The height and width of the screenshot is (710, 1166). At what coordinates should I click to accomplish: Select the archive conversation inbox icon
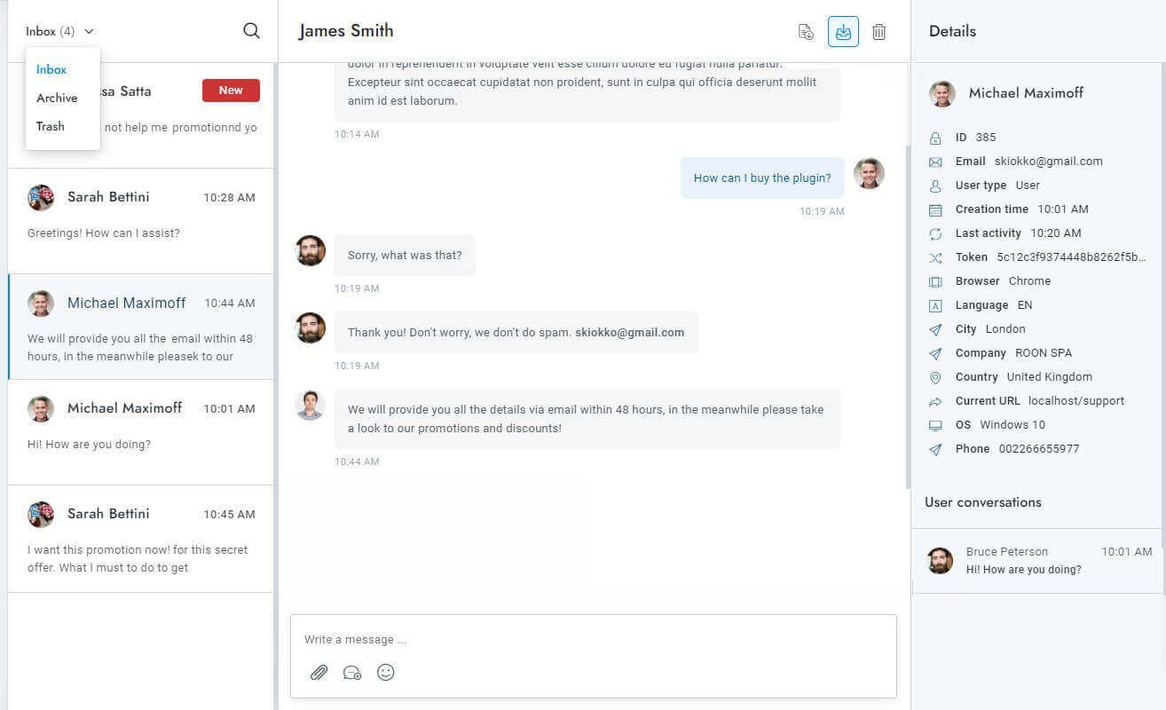click(x=843, y=31)
